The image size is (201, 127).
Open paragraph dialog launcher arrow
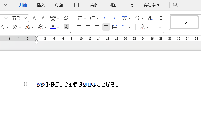[164, 33]
